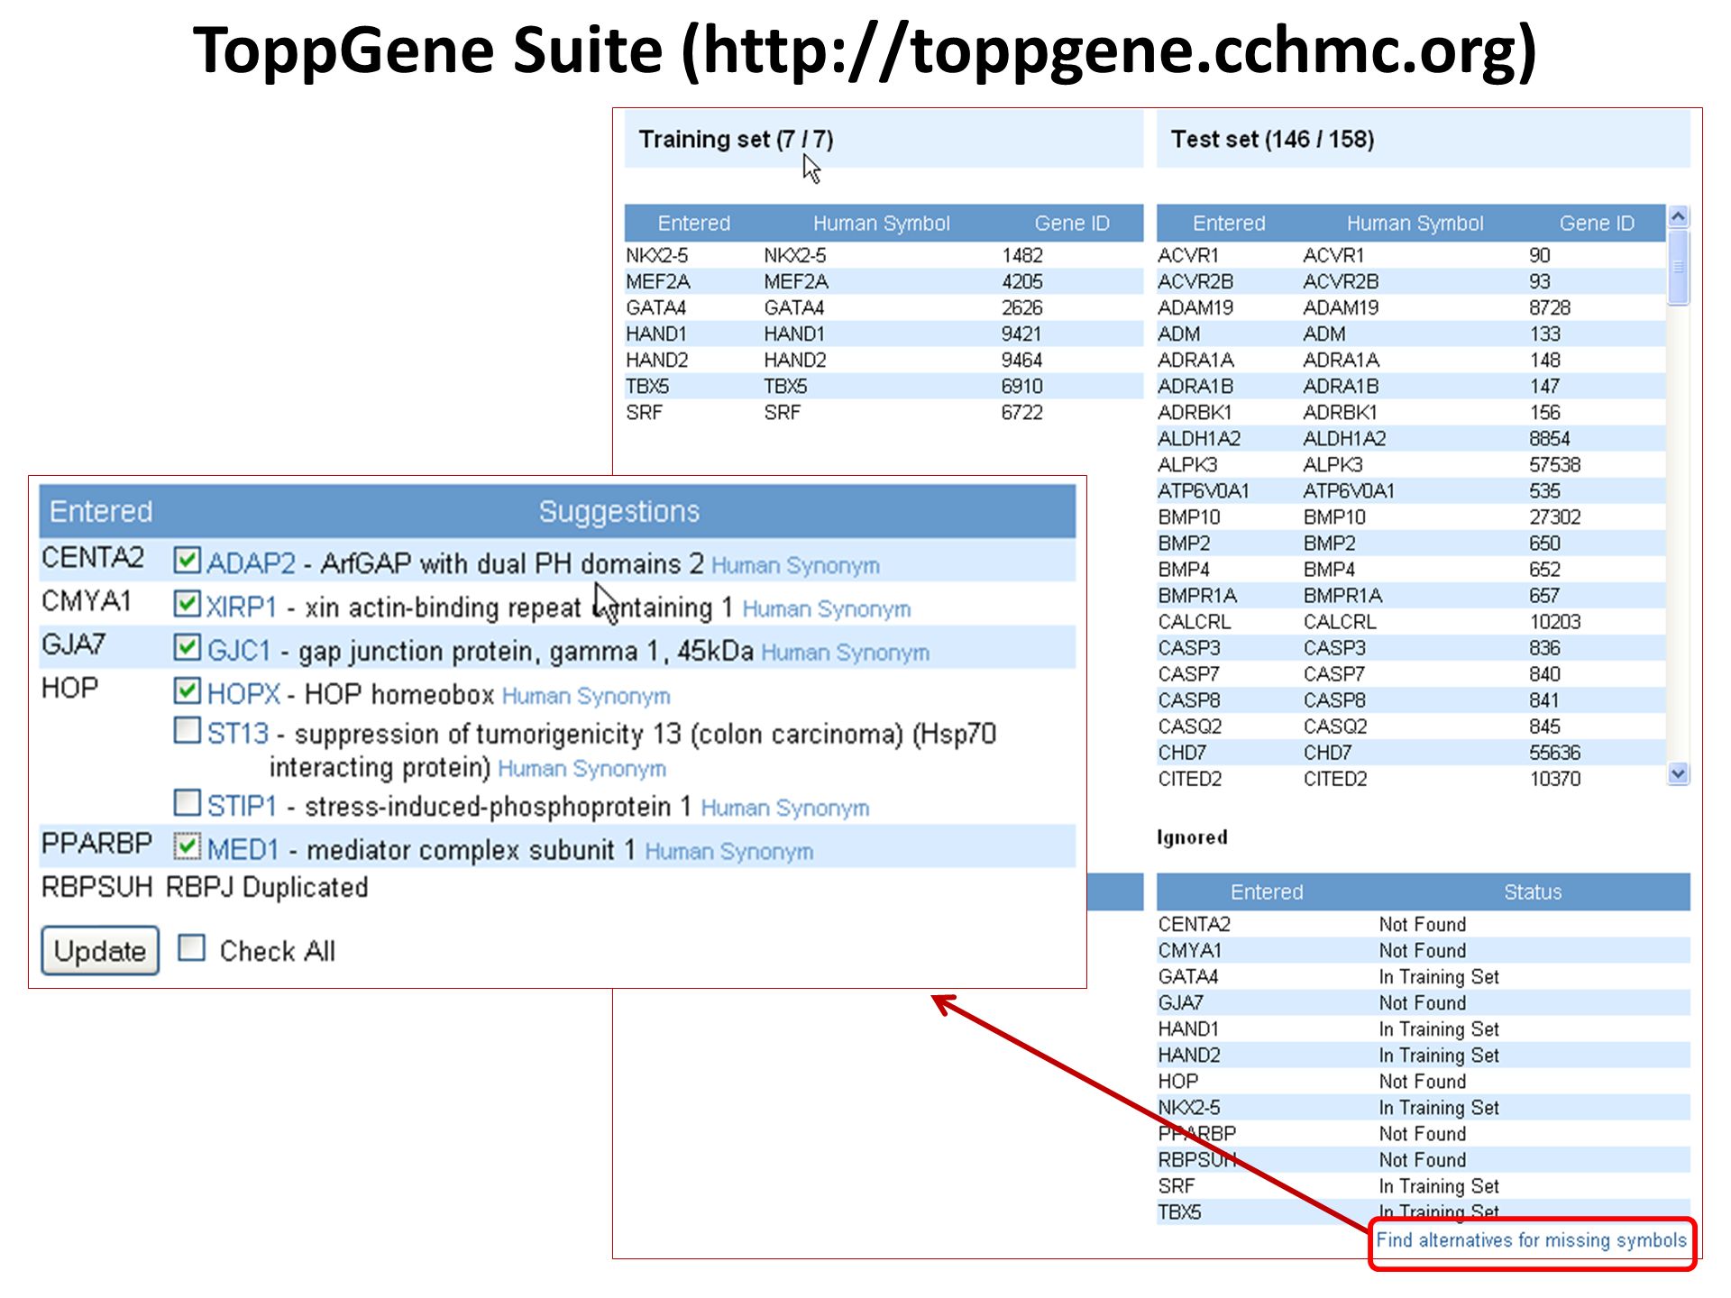Select HOP in the Ignored list

pyautogui.click(x=1178, y=1081)
